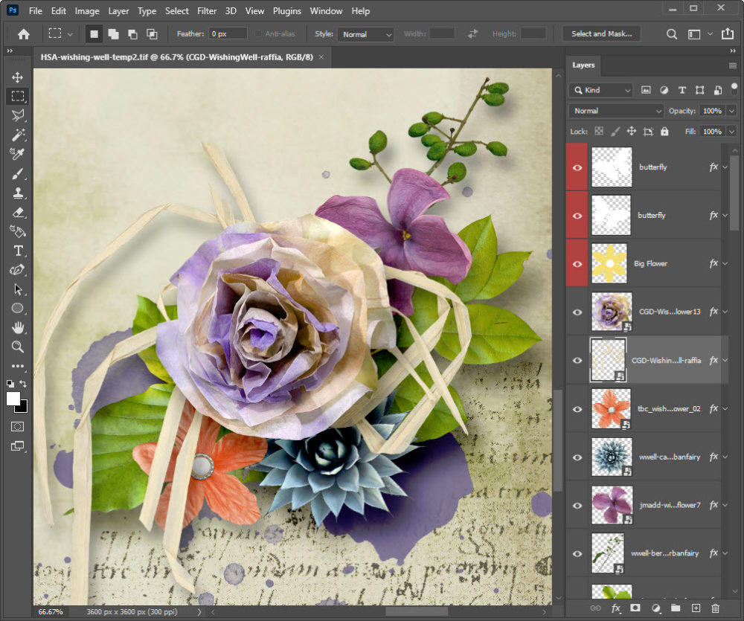
Task: Hide the wwell-ca...banfairy layer
Action: pos(577,457)
